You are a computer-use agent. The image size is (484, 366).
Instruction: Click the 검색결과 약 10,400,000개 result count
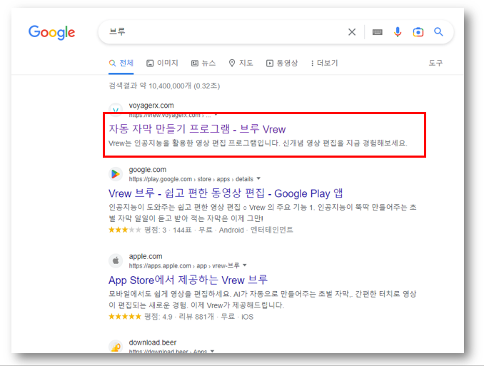point(164,86)
